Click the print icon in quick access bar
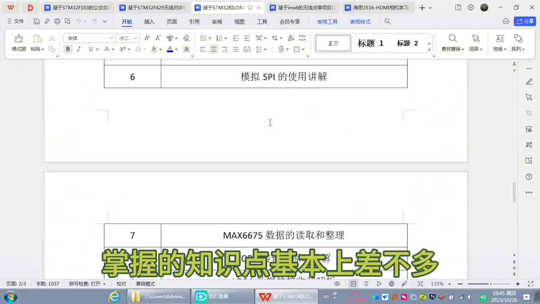 [57, 22]
